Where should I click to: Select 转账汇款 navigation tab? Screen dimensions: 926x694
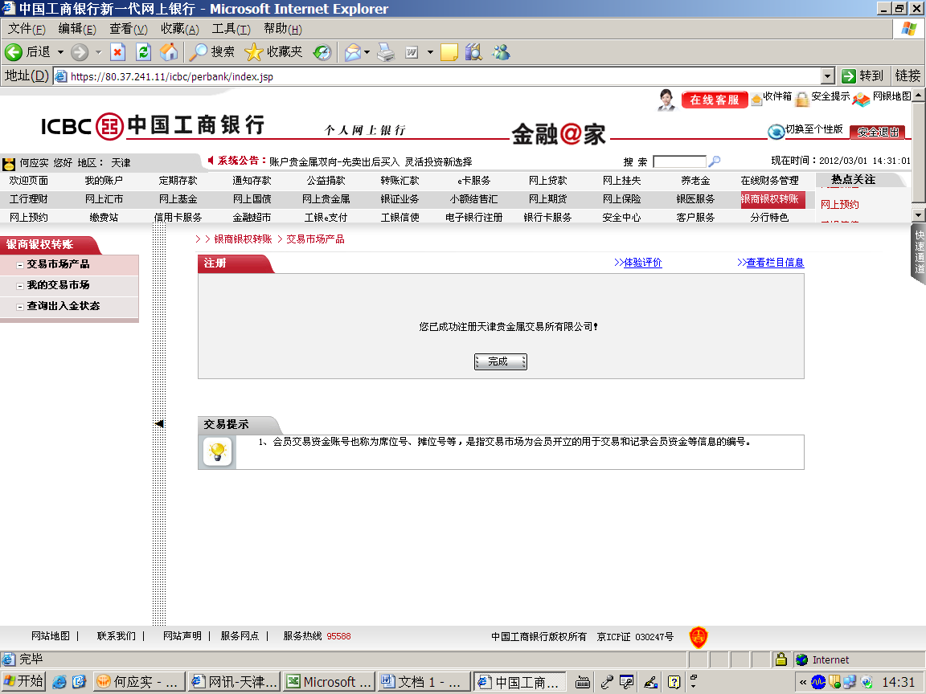coord(399,181)
